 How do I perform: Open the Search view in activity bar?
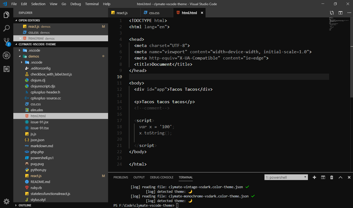coord(7,28)
